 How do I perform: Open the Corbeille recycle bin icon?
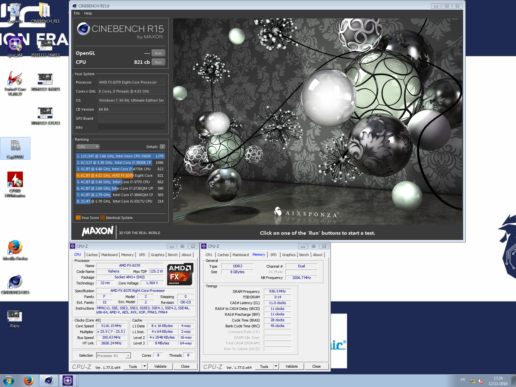pyautogui.click(x=15, y=12)
